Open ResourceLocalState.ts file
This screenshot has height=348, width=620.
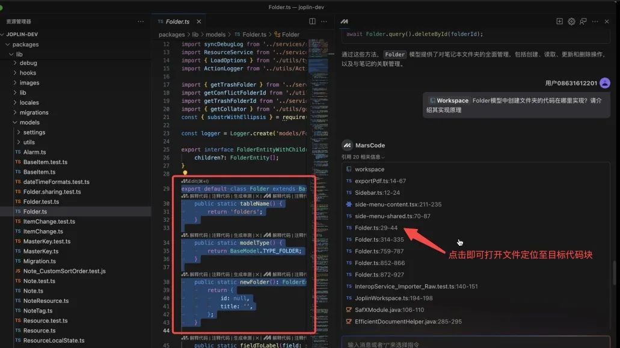54,341
